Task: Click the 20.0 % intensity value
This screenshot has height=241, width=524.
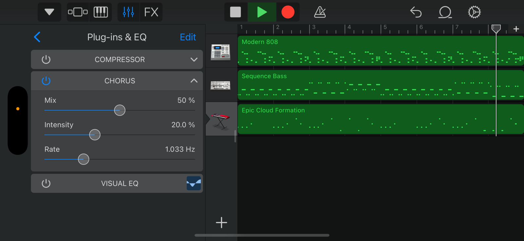Action: (183, 125)
